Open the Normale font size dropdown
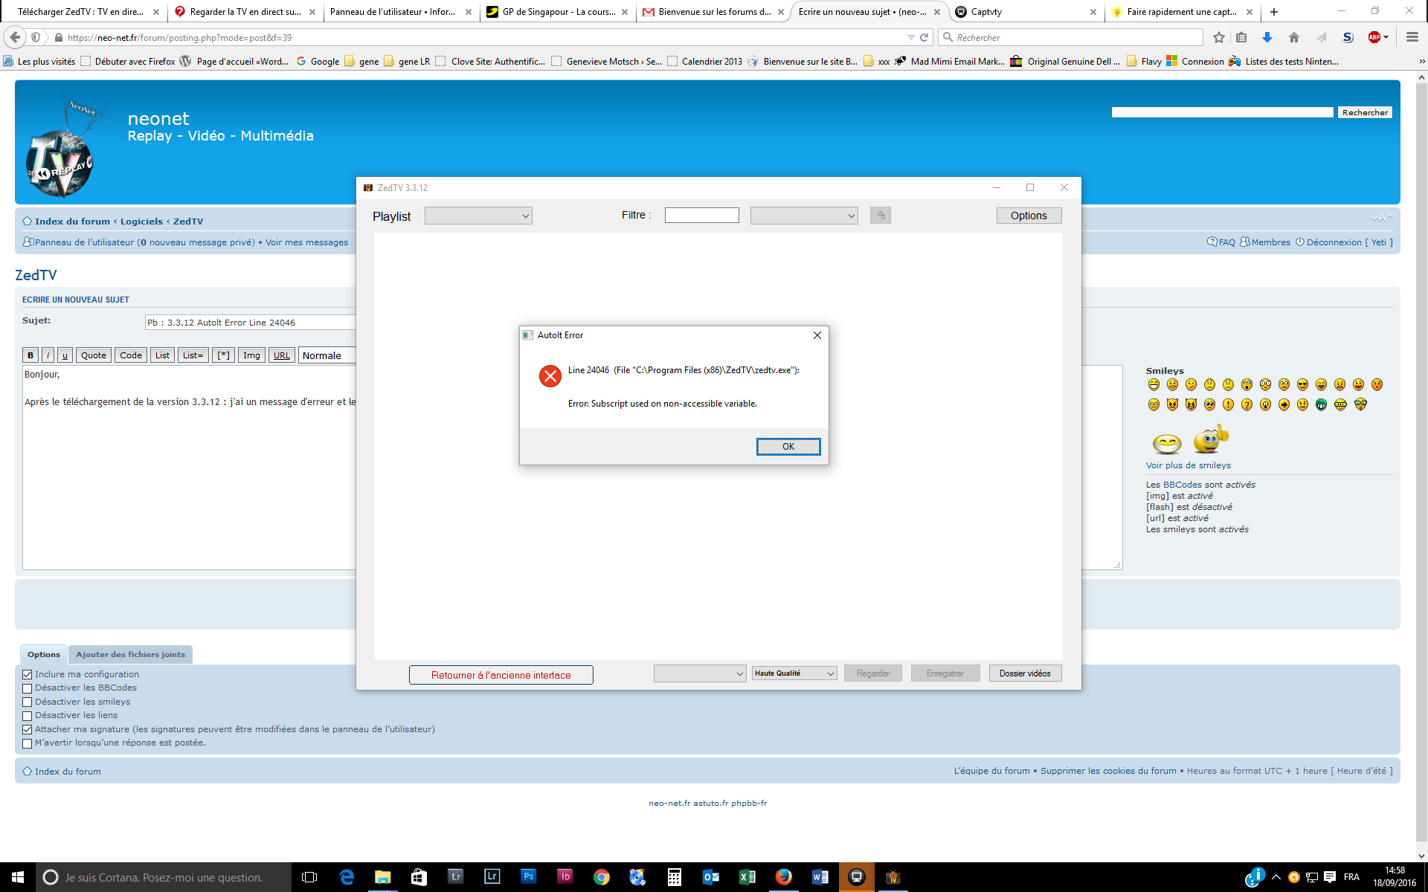Screen dimensions: 1428x892 point(327,355)
